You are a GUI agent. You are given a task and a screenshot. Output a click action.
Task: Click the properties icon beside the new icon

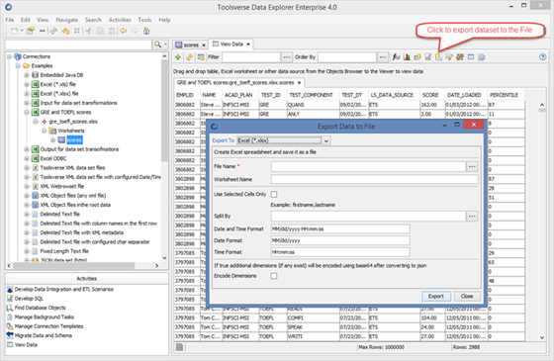[31, 31]
